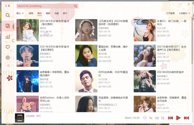
Task: Switch to the 推荐 tab
Action: pos(31,13)
